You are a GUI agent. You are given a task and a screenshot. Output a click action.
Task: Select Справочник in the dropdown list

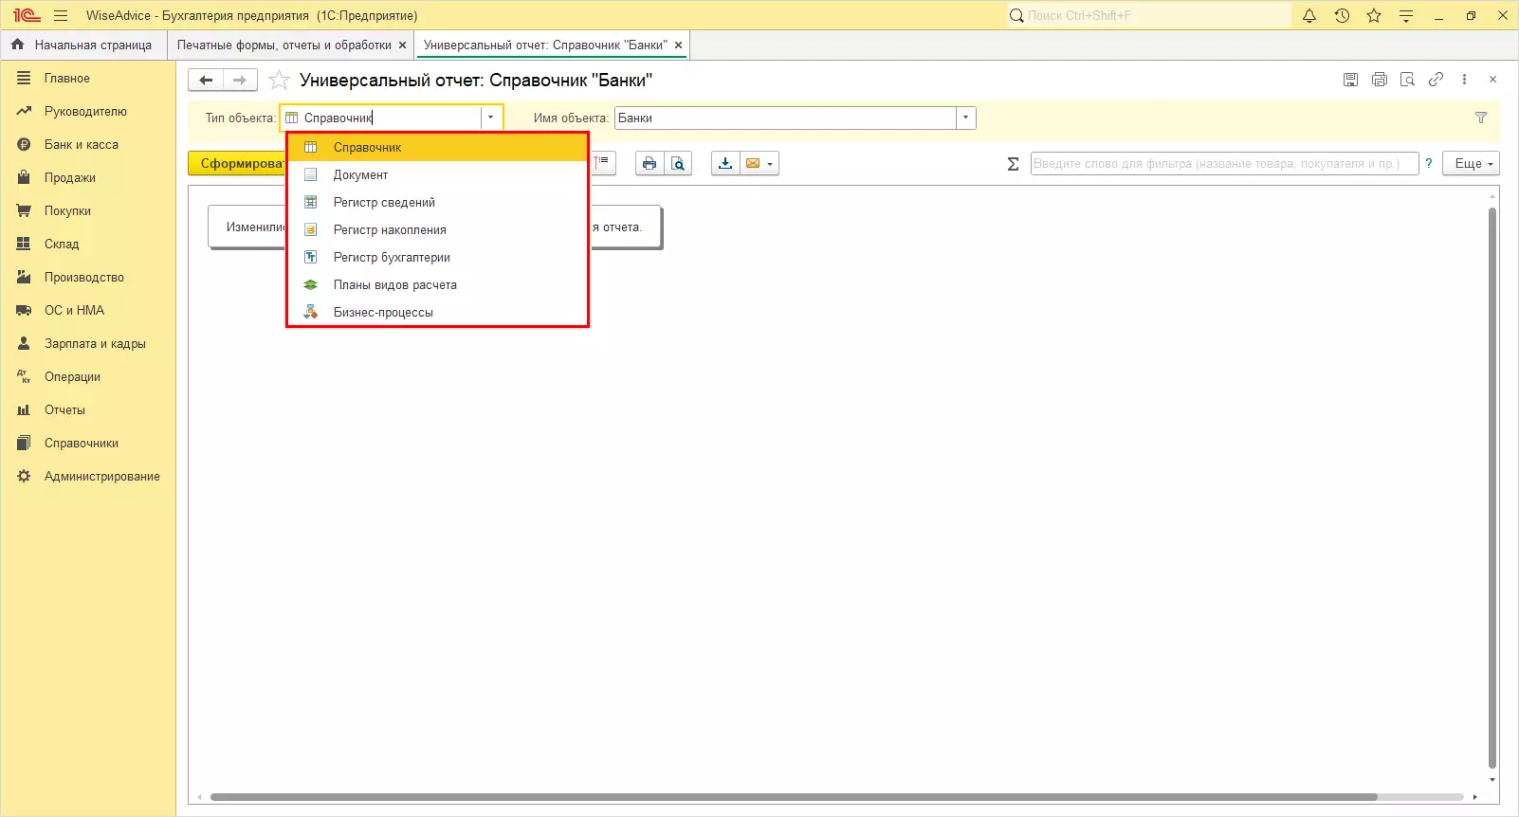[x=437, y=148]
